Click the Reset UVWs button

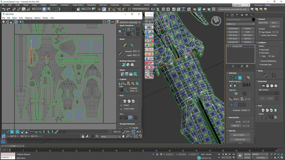pyautogui.click(x=263, y=23)
